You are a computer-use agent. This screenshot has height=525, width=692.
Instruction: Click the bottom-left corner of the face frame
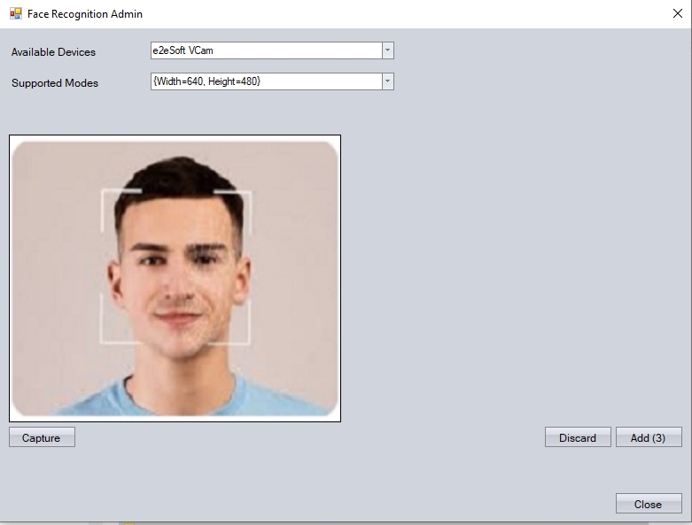coord(104,340)
